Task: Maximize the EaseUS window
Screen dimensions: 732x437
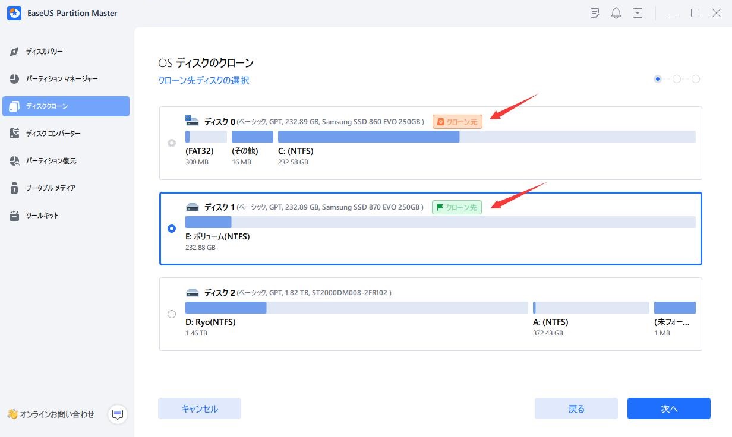Action: click(x=695, y=13)
